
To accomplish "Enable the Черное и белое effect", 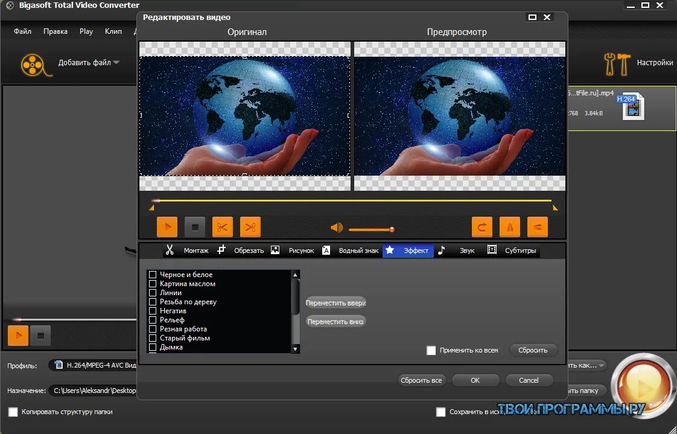I will 153,274.
